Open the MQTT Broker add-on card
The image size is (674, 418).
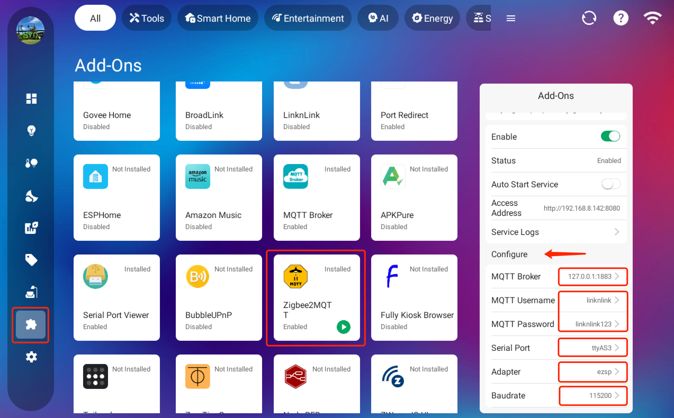coord(317,197)
